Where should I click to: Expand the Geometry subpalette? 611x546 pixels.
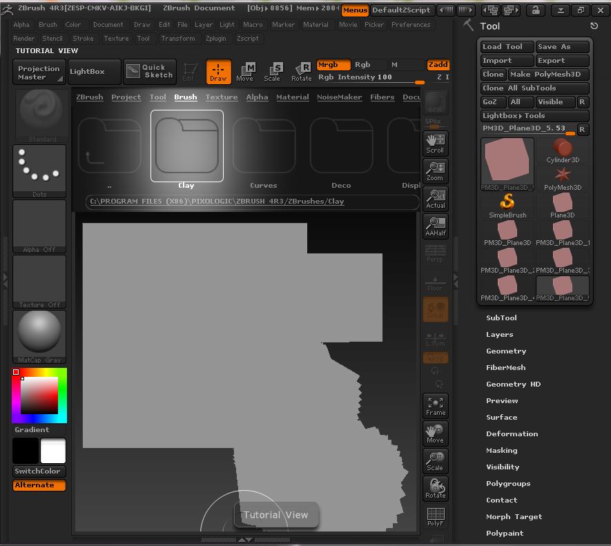506,351
